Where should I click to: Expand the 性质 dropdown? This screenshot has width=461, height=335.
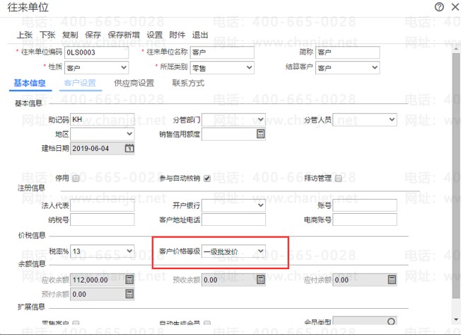[124, 67]
